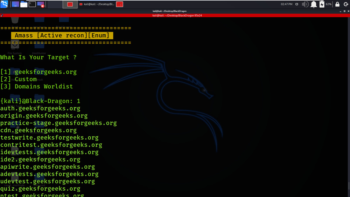The width and height of the screenshot is (350, 197).
Task: Click apiwrite.geeksforgeeks.org line
Action: pyautogui.click(x=48, y=167)
